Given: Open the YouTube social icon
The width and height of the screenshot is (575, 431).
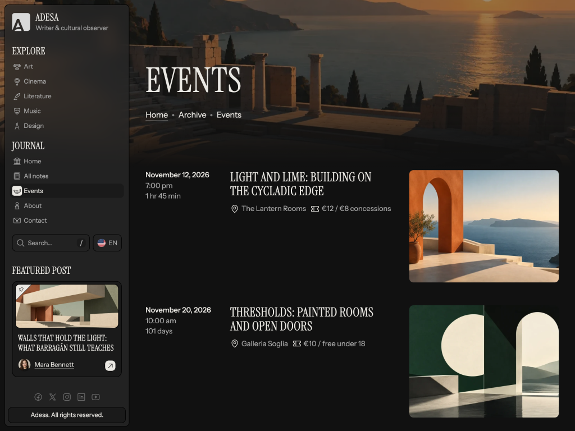Looking at the screenshot, I should (95, 397).
